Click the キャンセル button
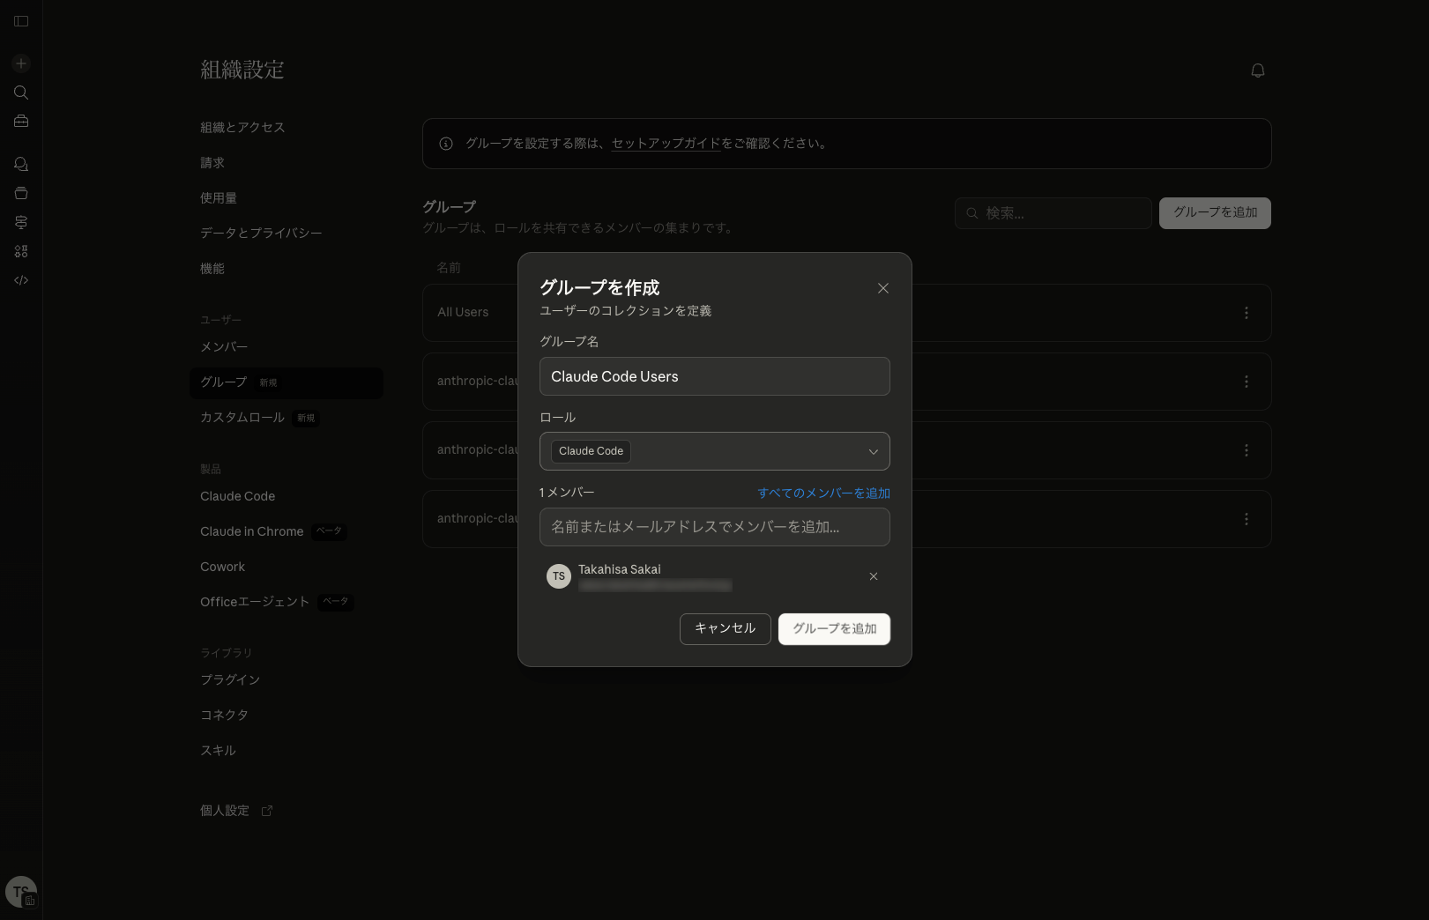 click(725, 628)
